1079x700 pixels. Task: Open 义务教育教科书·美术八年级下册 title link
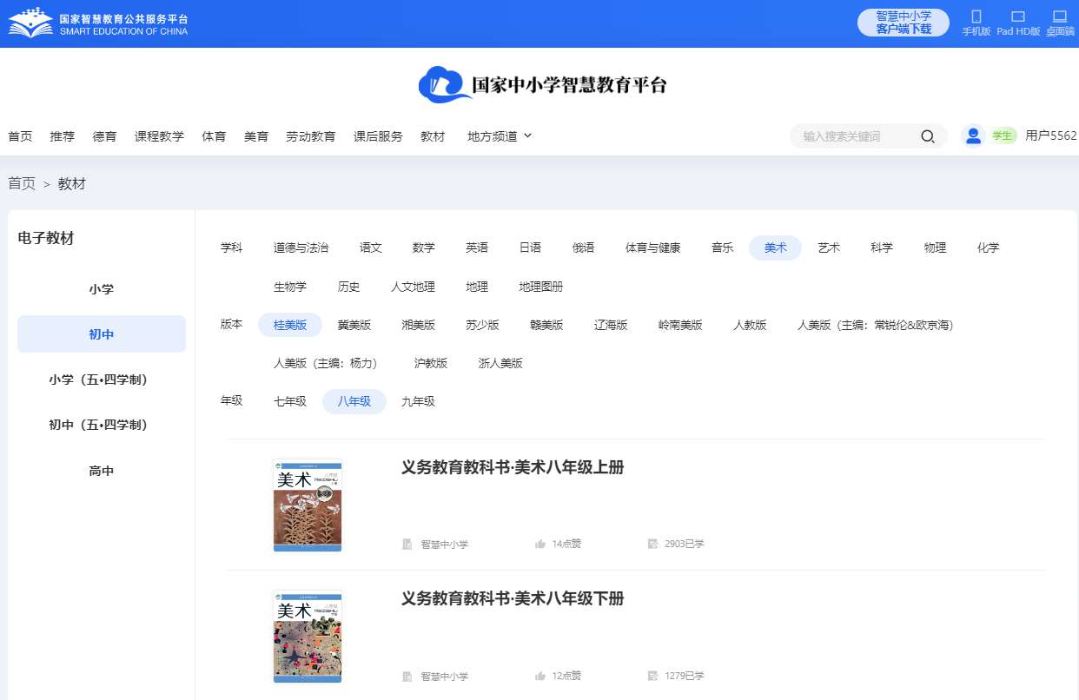(x=513, y=598)
